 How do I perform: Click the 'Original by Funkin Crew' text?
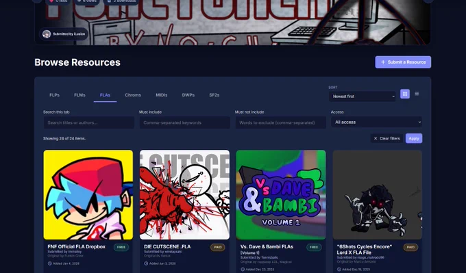[65, 256]
